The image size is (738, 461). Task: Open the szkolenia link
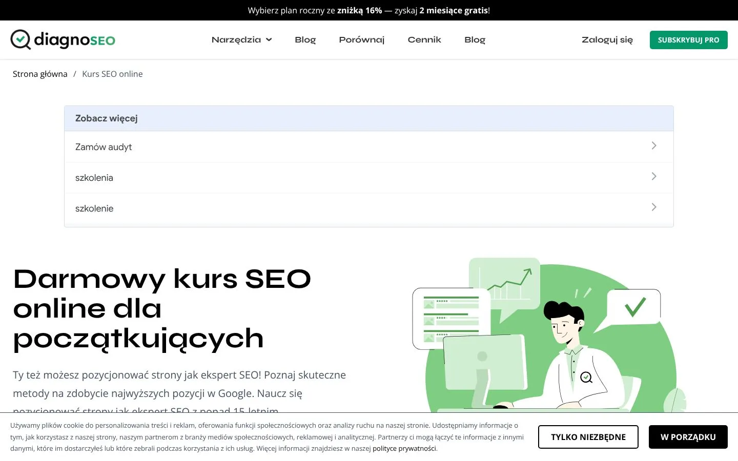(x=369, y=178)
